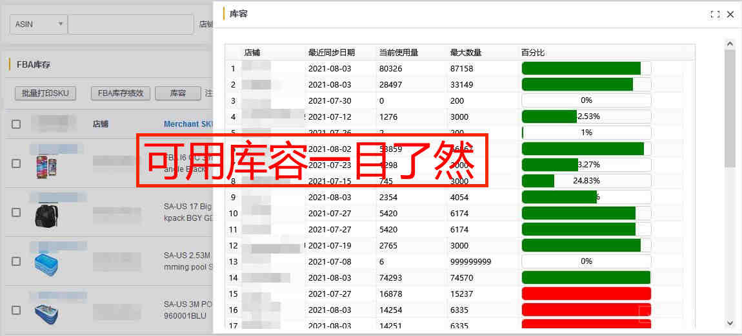
Task: Select the max quantity 74570
Action: coord(461,277)
